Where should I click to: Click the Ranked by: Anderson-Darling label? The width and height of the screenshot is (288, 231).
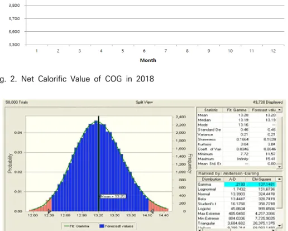pyautogui.click(x=228, y=174)
